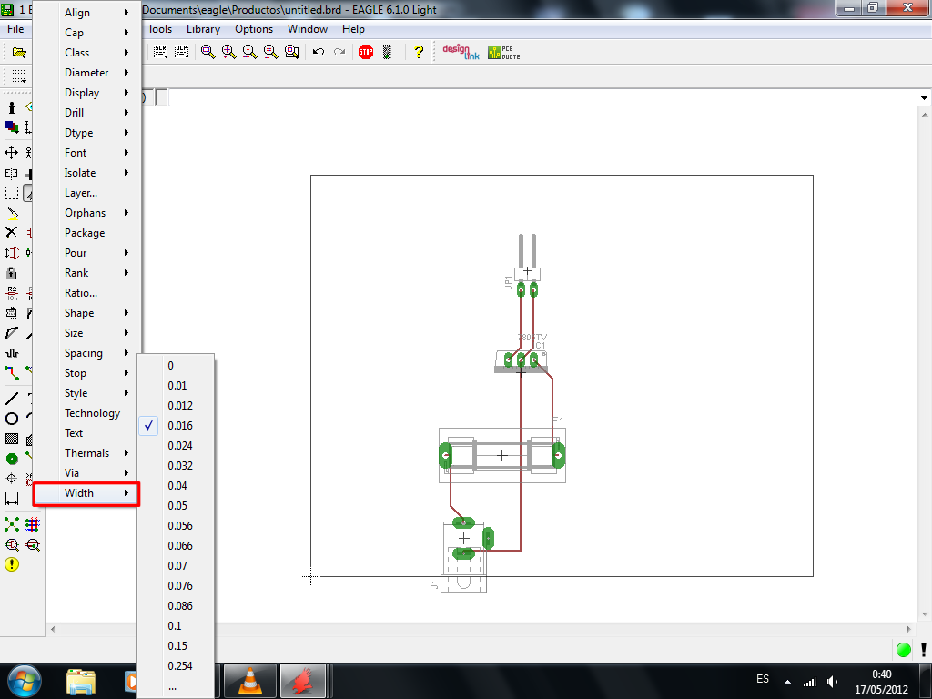The image size is (932, 699).
Task: Run the ERC check tool
Action: click(x=11, y=544)
